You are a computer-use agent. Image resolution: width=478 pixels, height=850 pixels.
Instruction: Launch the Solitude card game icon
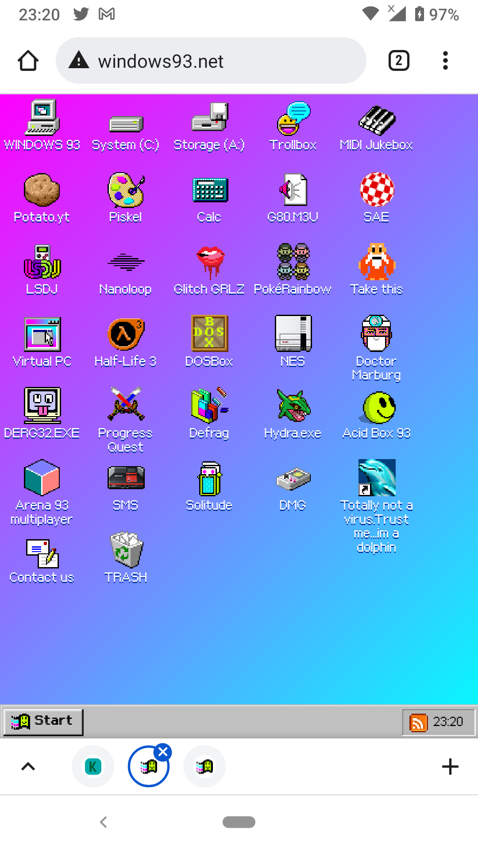tap(209, 479)
